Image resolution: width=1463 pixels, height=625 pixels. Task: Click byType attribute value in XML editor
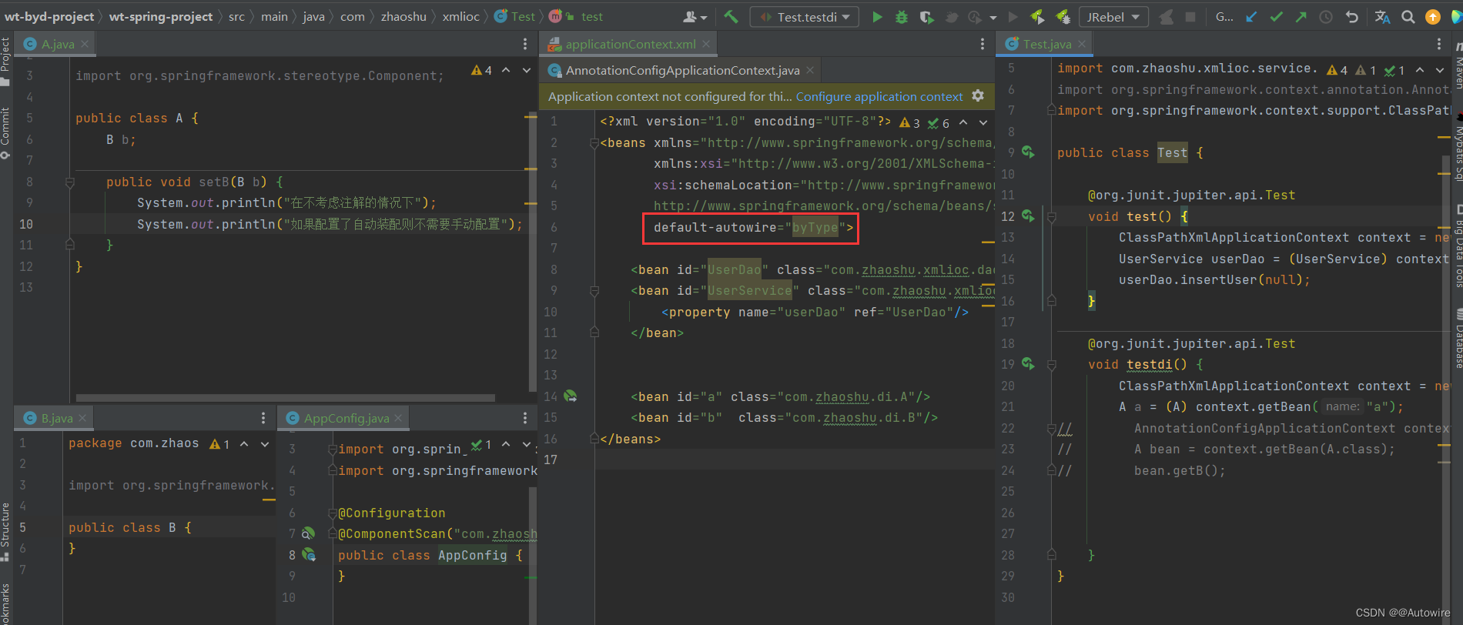pos(815,227)
